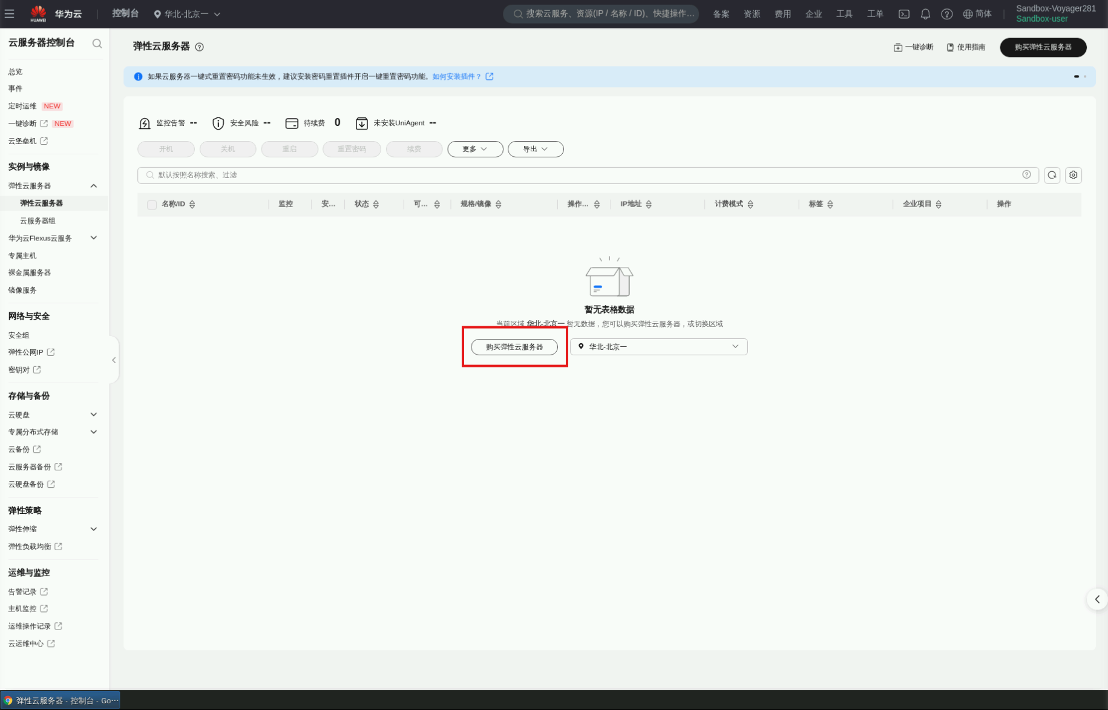Image resolution: width=1108 pixels, height=710 pixels.
Task: Open the 更多 dropdown
Action: [475, 149]
